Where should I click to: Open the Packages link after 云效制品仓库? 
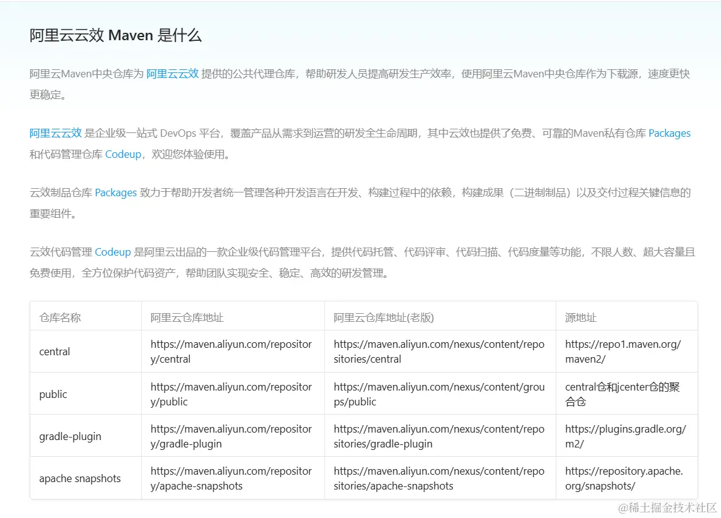(x=116, y=192)
